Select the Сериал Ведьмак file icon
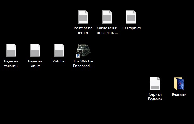This screenshot has width=194, height=124. [x=155, y=83]
